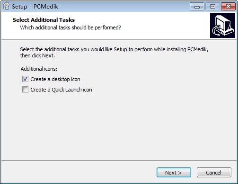Viewport: 238px width, 184px height.
Task: Click the instruction text mentioning installing PCMedik
Action: [114, 49]
